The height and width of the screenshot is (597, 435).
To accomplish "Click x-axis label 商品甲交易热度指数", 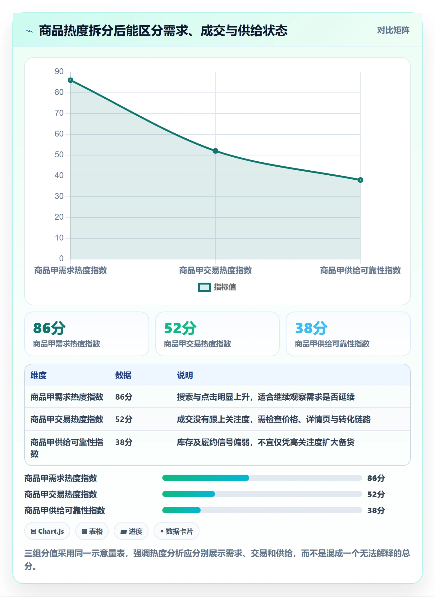I will click(x=215, y=271).
